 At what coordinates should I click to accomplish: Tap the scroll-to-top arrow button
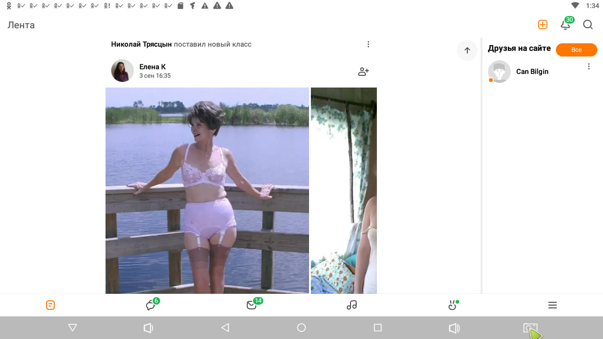tap(467, 50)
